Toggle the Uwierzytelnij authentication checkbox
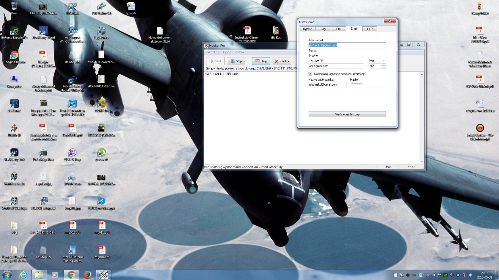This screenshot has width=499, height=280. point(310,74)
